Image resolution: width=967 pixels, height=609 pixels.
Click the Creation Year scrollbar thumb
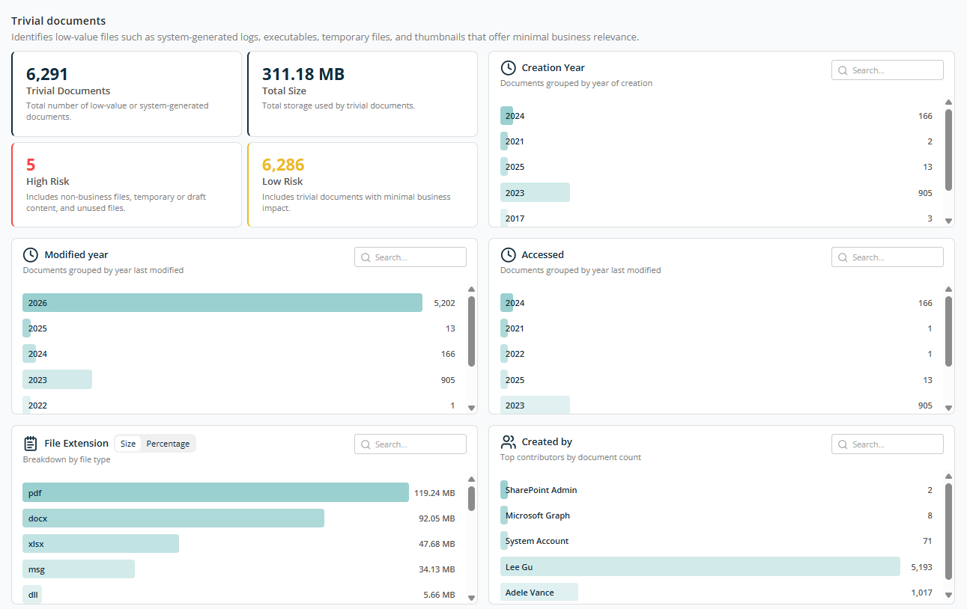coord(949,150)
